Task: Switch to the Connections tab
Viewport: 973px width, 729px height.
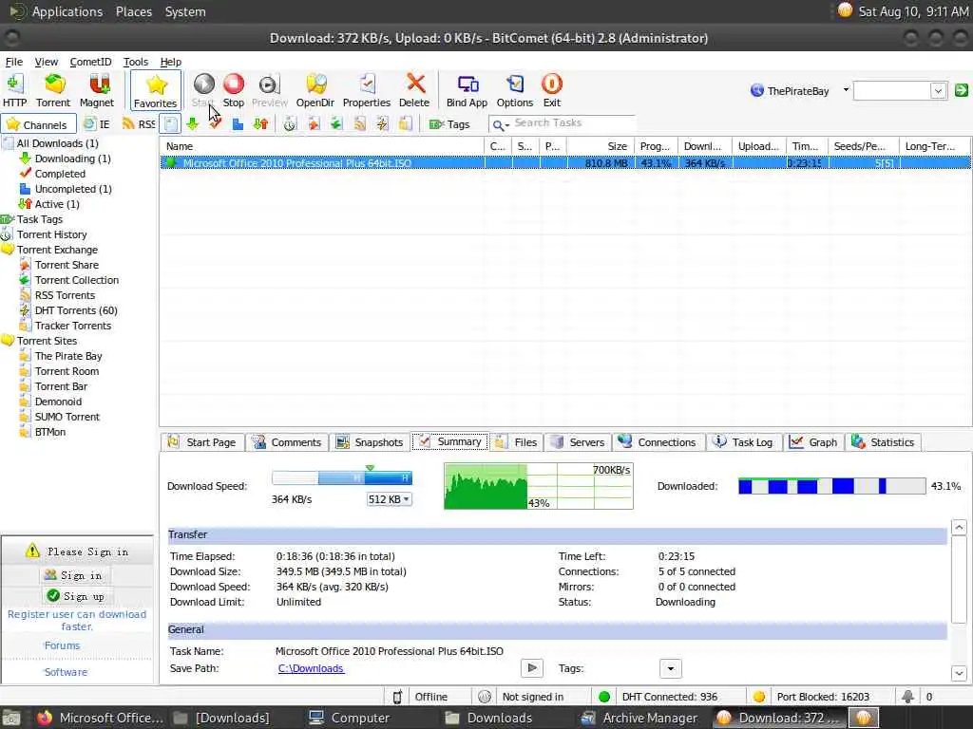Action: 658,442
